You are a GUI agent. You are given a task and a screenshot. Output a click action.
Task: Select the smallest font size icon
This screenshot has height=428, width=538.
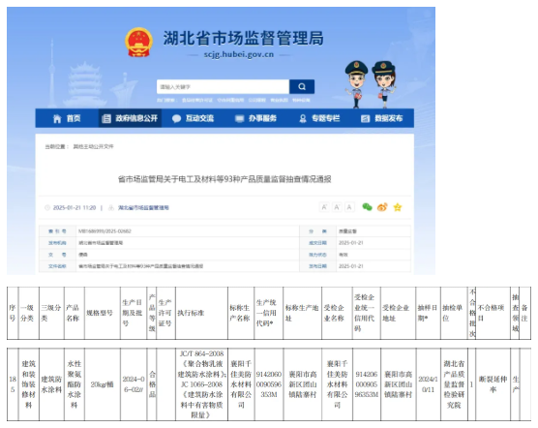tap(349, 207)
